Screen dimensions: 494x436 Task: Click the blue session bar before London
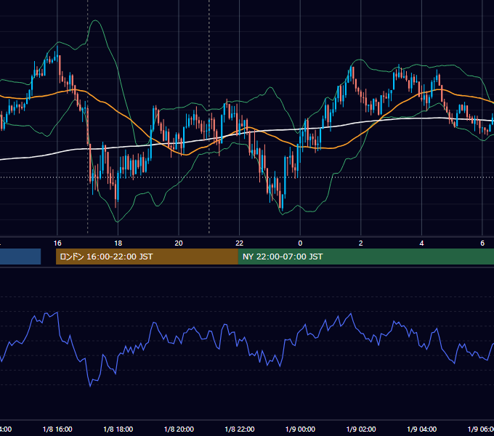click(20, 257)
